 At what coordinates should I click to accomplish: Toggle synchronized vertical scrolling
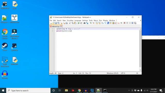coord(96,23)
